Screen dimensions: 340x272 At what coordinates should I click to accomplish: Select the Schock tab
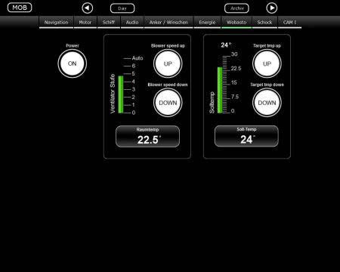[x=264, y=23]
